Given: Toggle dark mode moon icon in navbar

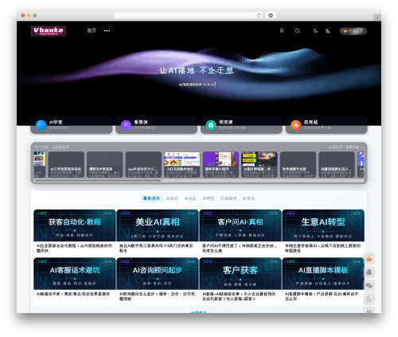Looking at the screenshot, I should 315,31.
